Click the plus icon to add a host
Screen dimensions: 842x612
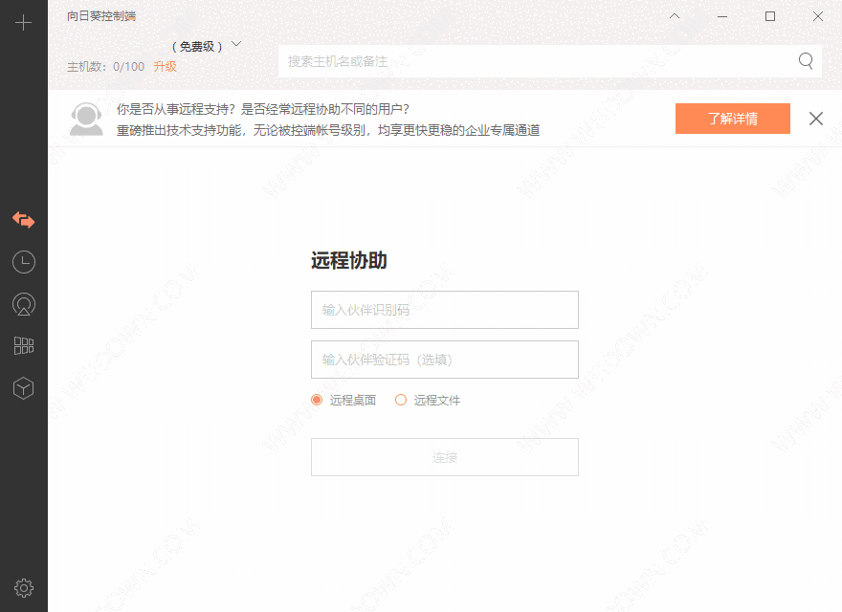(x=23, y=21)
